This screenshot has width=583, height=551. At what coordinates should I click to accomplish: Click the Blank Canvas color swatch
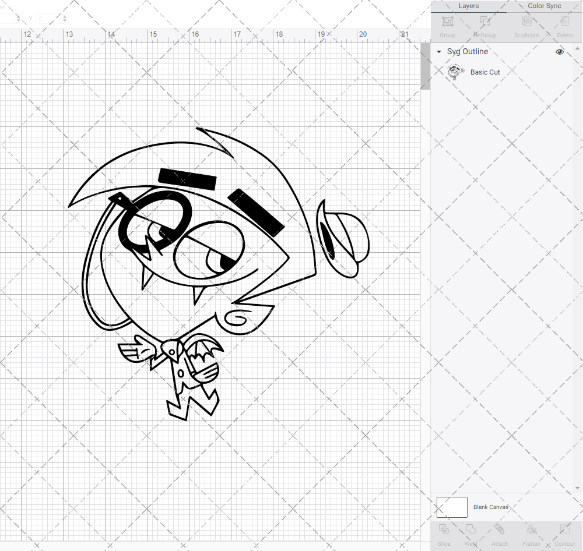[x=452, y=507]
